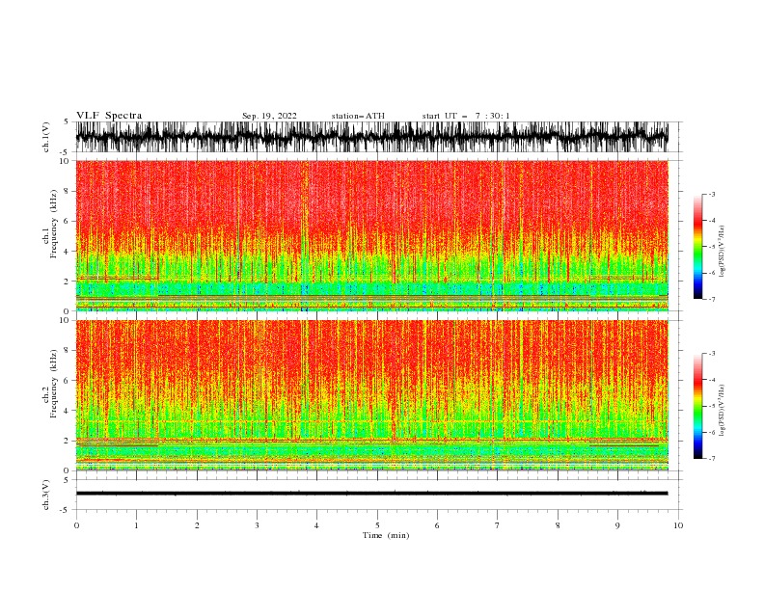Select the ch.1 "Frequency (kHz)" axis label
This screenshot has height=590, width=764.
coord(54,224)
